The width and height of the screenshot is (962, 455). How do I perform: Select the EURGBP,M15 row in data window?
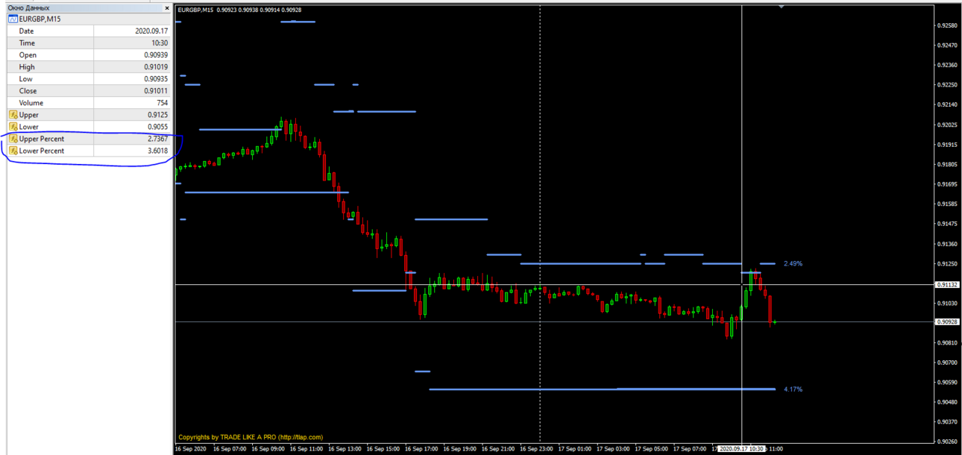(89, 19)
